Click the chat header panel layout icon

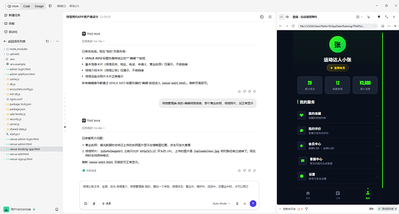click(262, 17)
